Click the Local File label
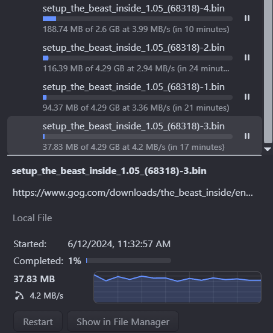 click(32, 218)
